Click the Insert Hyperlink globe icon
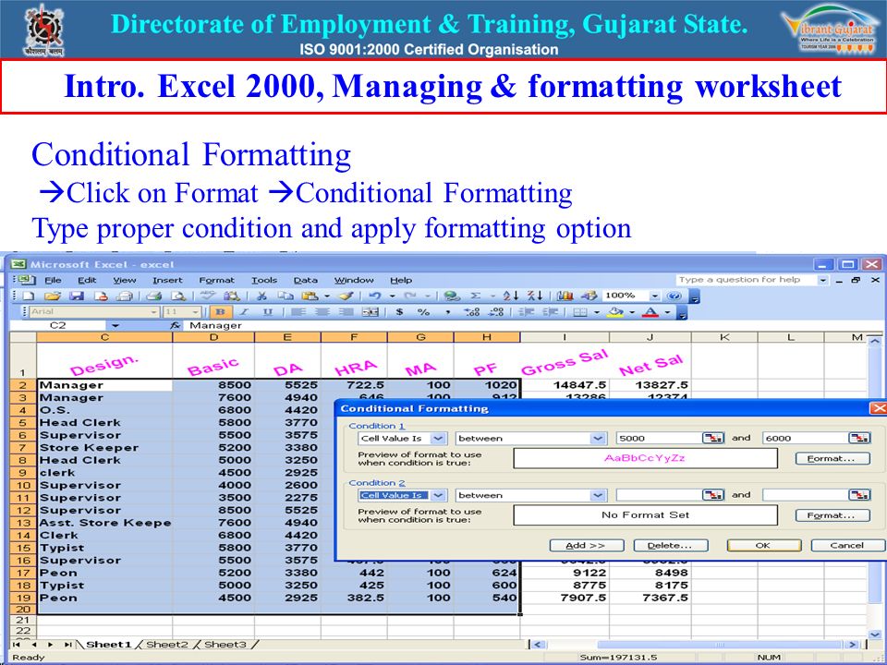 click(x=452, y=296)
